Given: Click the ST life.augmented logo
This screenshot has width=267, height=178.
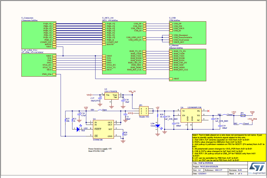Looking at the screenshot, I should pos(257,168).
